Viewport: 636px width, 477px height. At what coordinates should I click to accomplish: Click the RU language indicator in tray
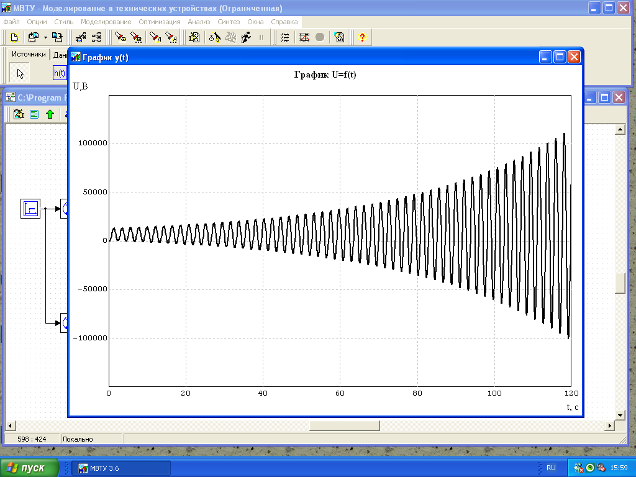point(551,468)
